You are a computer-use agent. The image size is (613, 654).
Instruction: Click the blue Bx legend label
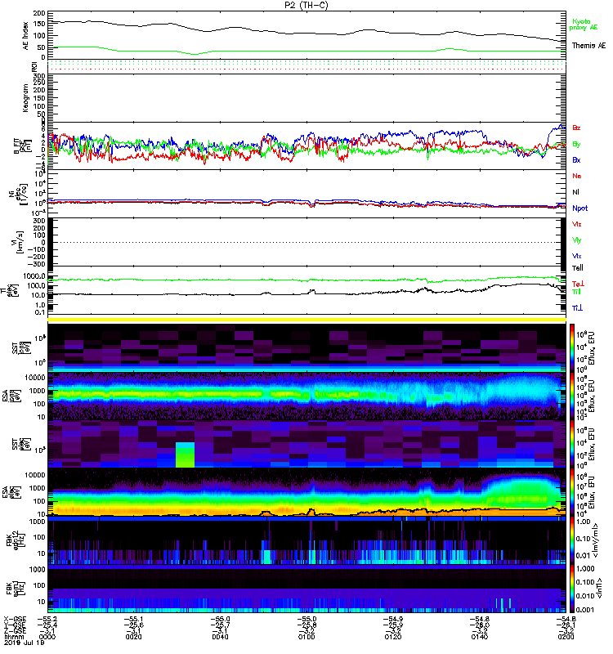coord(576,159)
